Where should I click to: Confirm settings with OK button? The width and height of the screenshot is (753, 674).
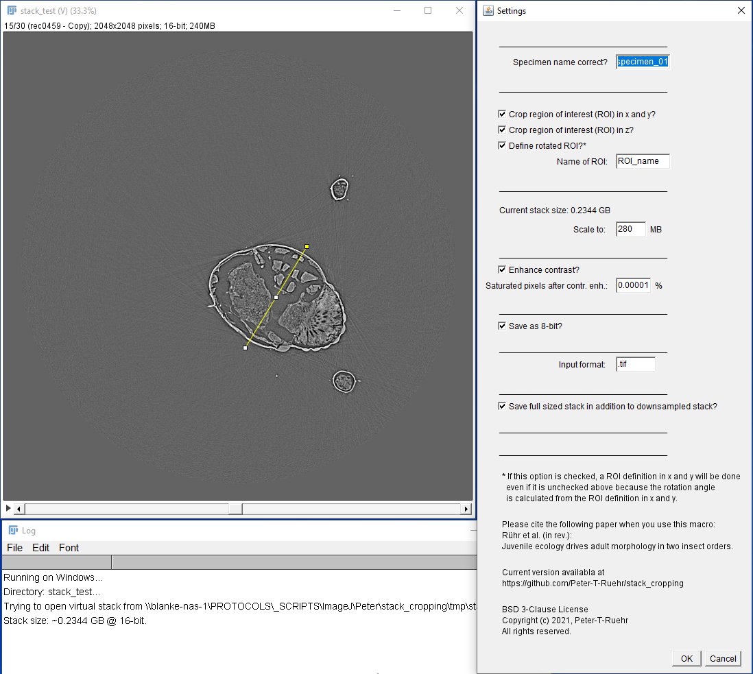(686, 659)
